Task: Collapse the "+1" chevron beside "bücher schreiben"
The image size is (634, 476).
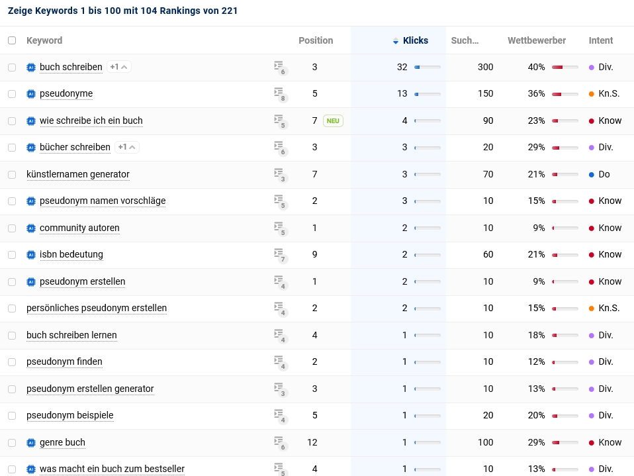Action: tap(126, 147)
